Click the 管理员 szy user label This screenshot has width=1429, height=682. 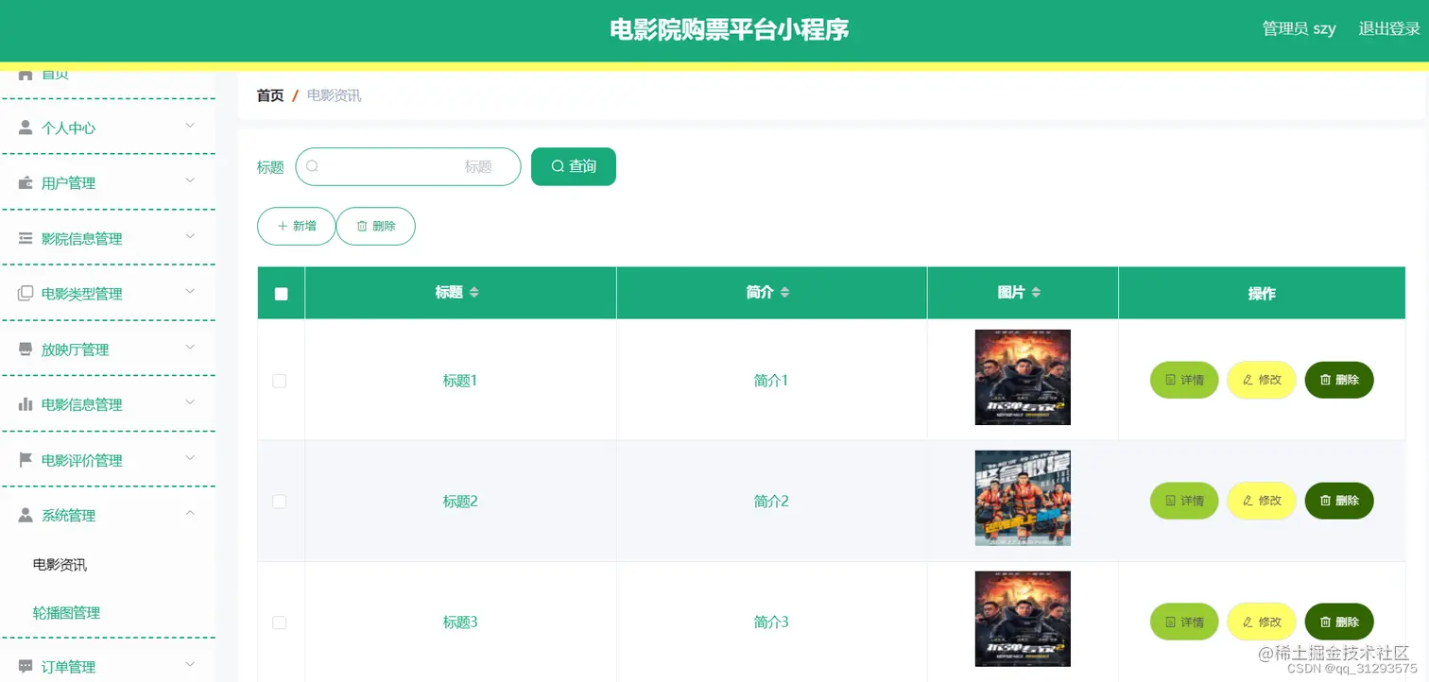[x=1300, y=28]
